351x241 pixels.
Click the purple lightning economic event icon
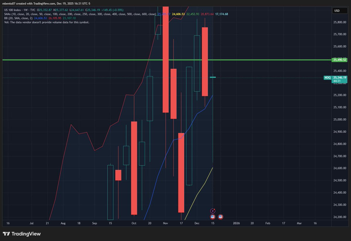213,211
